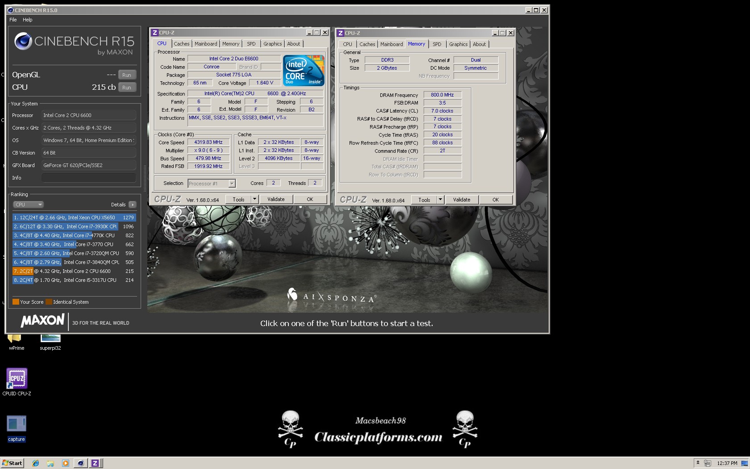Run the OpenGL benchmark
Viewport: 750px width, 469px height.
coord(127,75)
